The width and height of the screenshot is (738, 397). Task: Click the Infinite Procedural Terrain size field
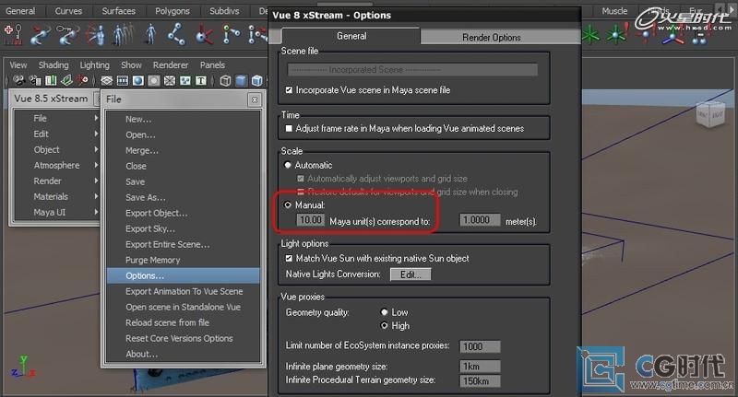pos(480,381)
